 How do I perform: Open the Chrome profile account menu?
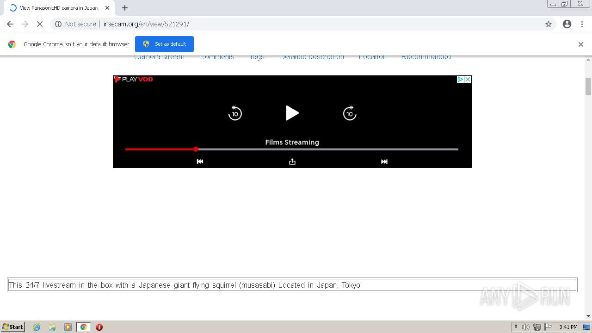[x=567, y=24]
